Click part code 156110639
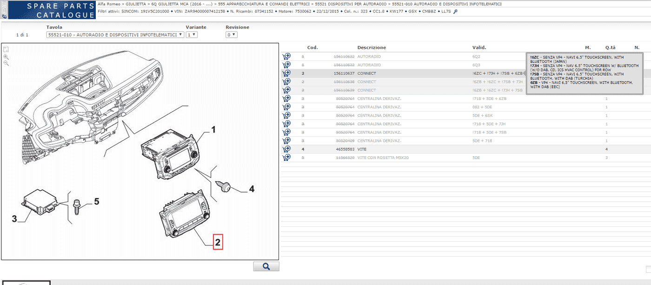Image resolution: width=651 pixels, height=285 pixels. pos(344,90)
